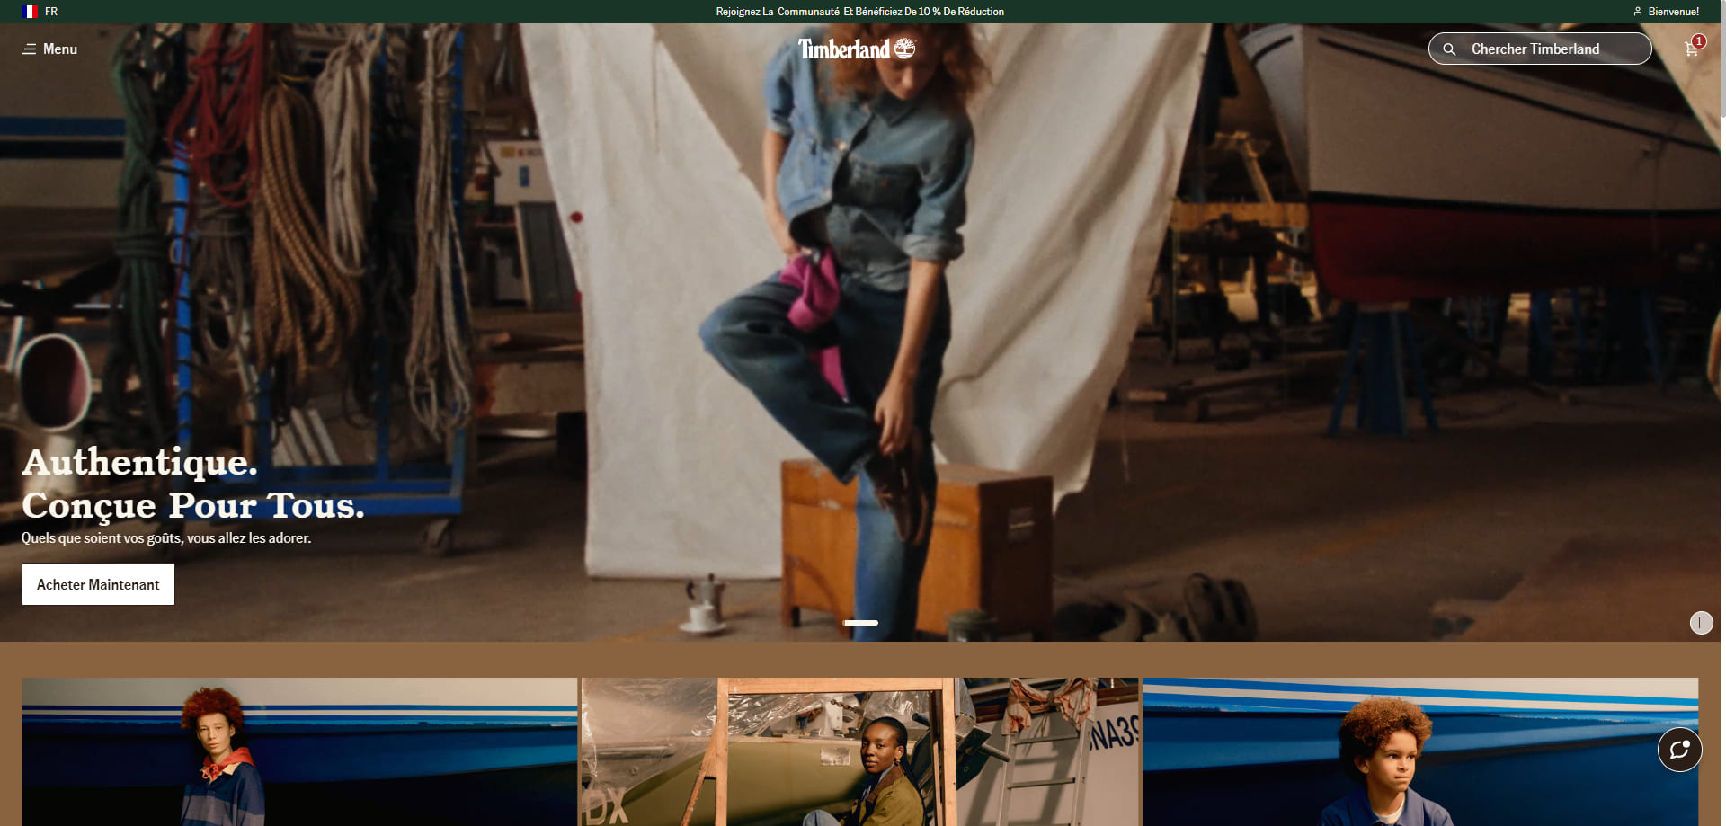The width and height of the screenshot is (1726, 826).
Task: Focus the Chercher Timberland search field
Action: point(1540,49)
